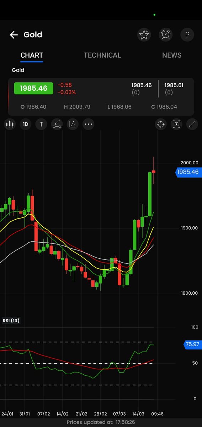Screen dimensions: 202x427
Task: Tap the green 1985.46 price button
Action: 33,88
